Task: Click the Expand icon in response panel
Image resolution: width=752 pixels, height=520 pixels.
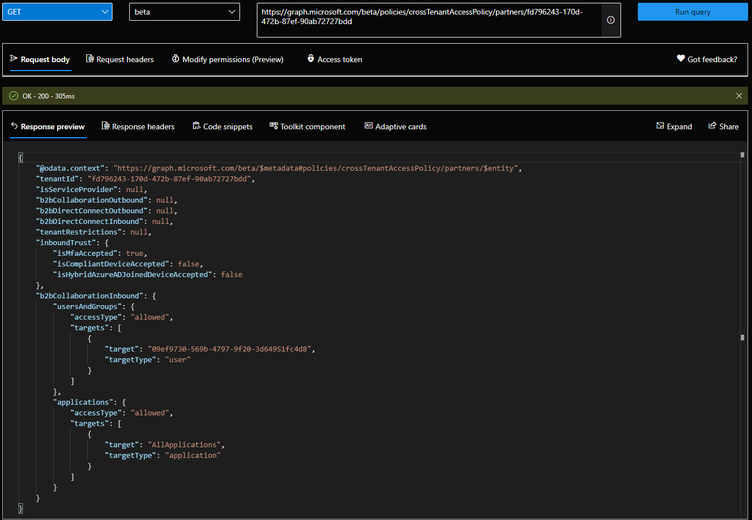Action: coord(660,126)
